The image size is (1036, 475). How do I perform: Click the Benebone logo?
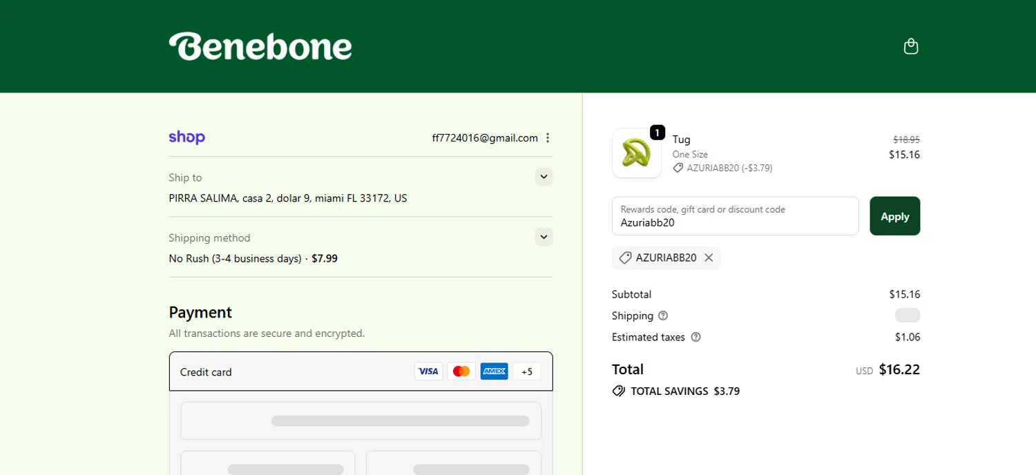(x=260, y=46)
